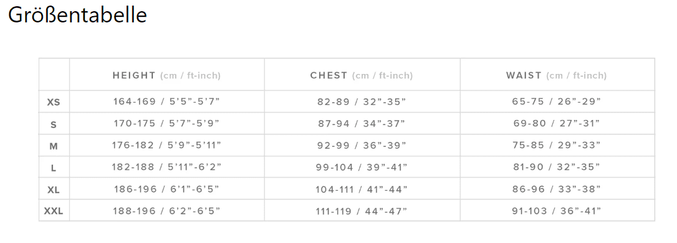
Task: Select the XXL height cell 188-196
Action: [x=166, y=211]
